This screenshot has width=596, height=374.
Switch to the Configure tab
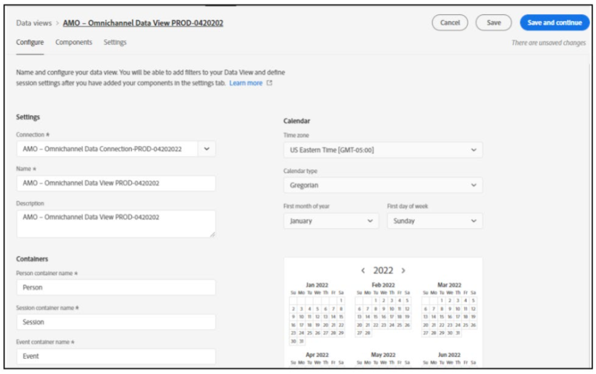coord(30,42)
